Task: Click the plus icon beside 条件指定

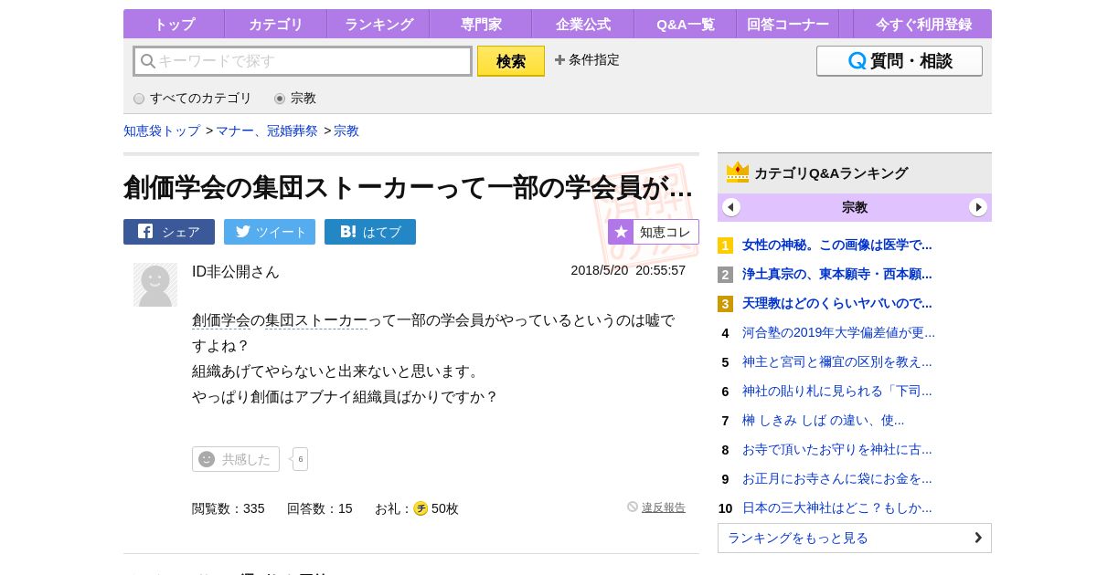Action: tap(559, 60)
